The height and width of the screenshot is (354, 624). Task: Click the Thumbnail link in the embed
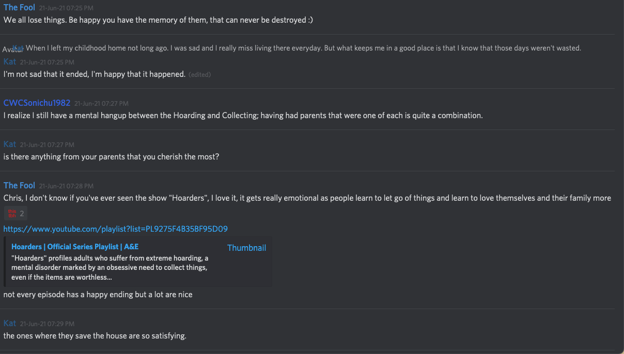coord(246,248)
